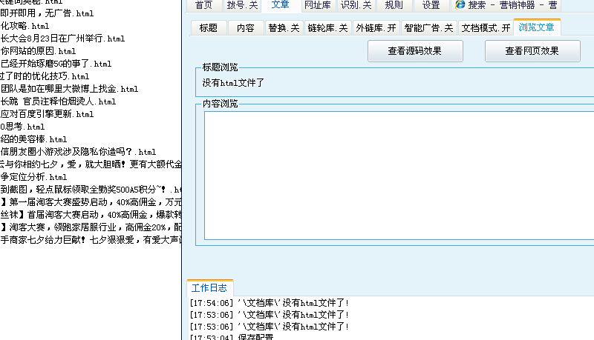Screen dimensions: 594x340
Task: Switch to the 标题 sub-tab
Action: click(209, 28)
